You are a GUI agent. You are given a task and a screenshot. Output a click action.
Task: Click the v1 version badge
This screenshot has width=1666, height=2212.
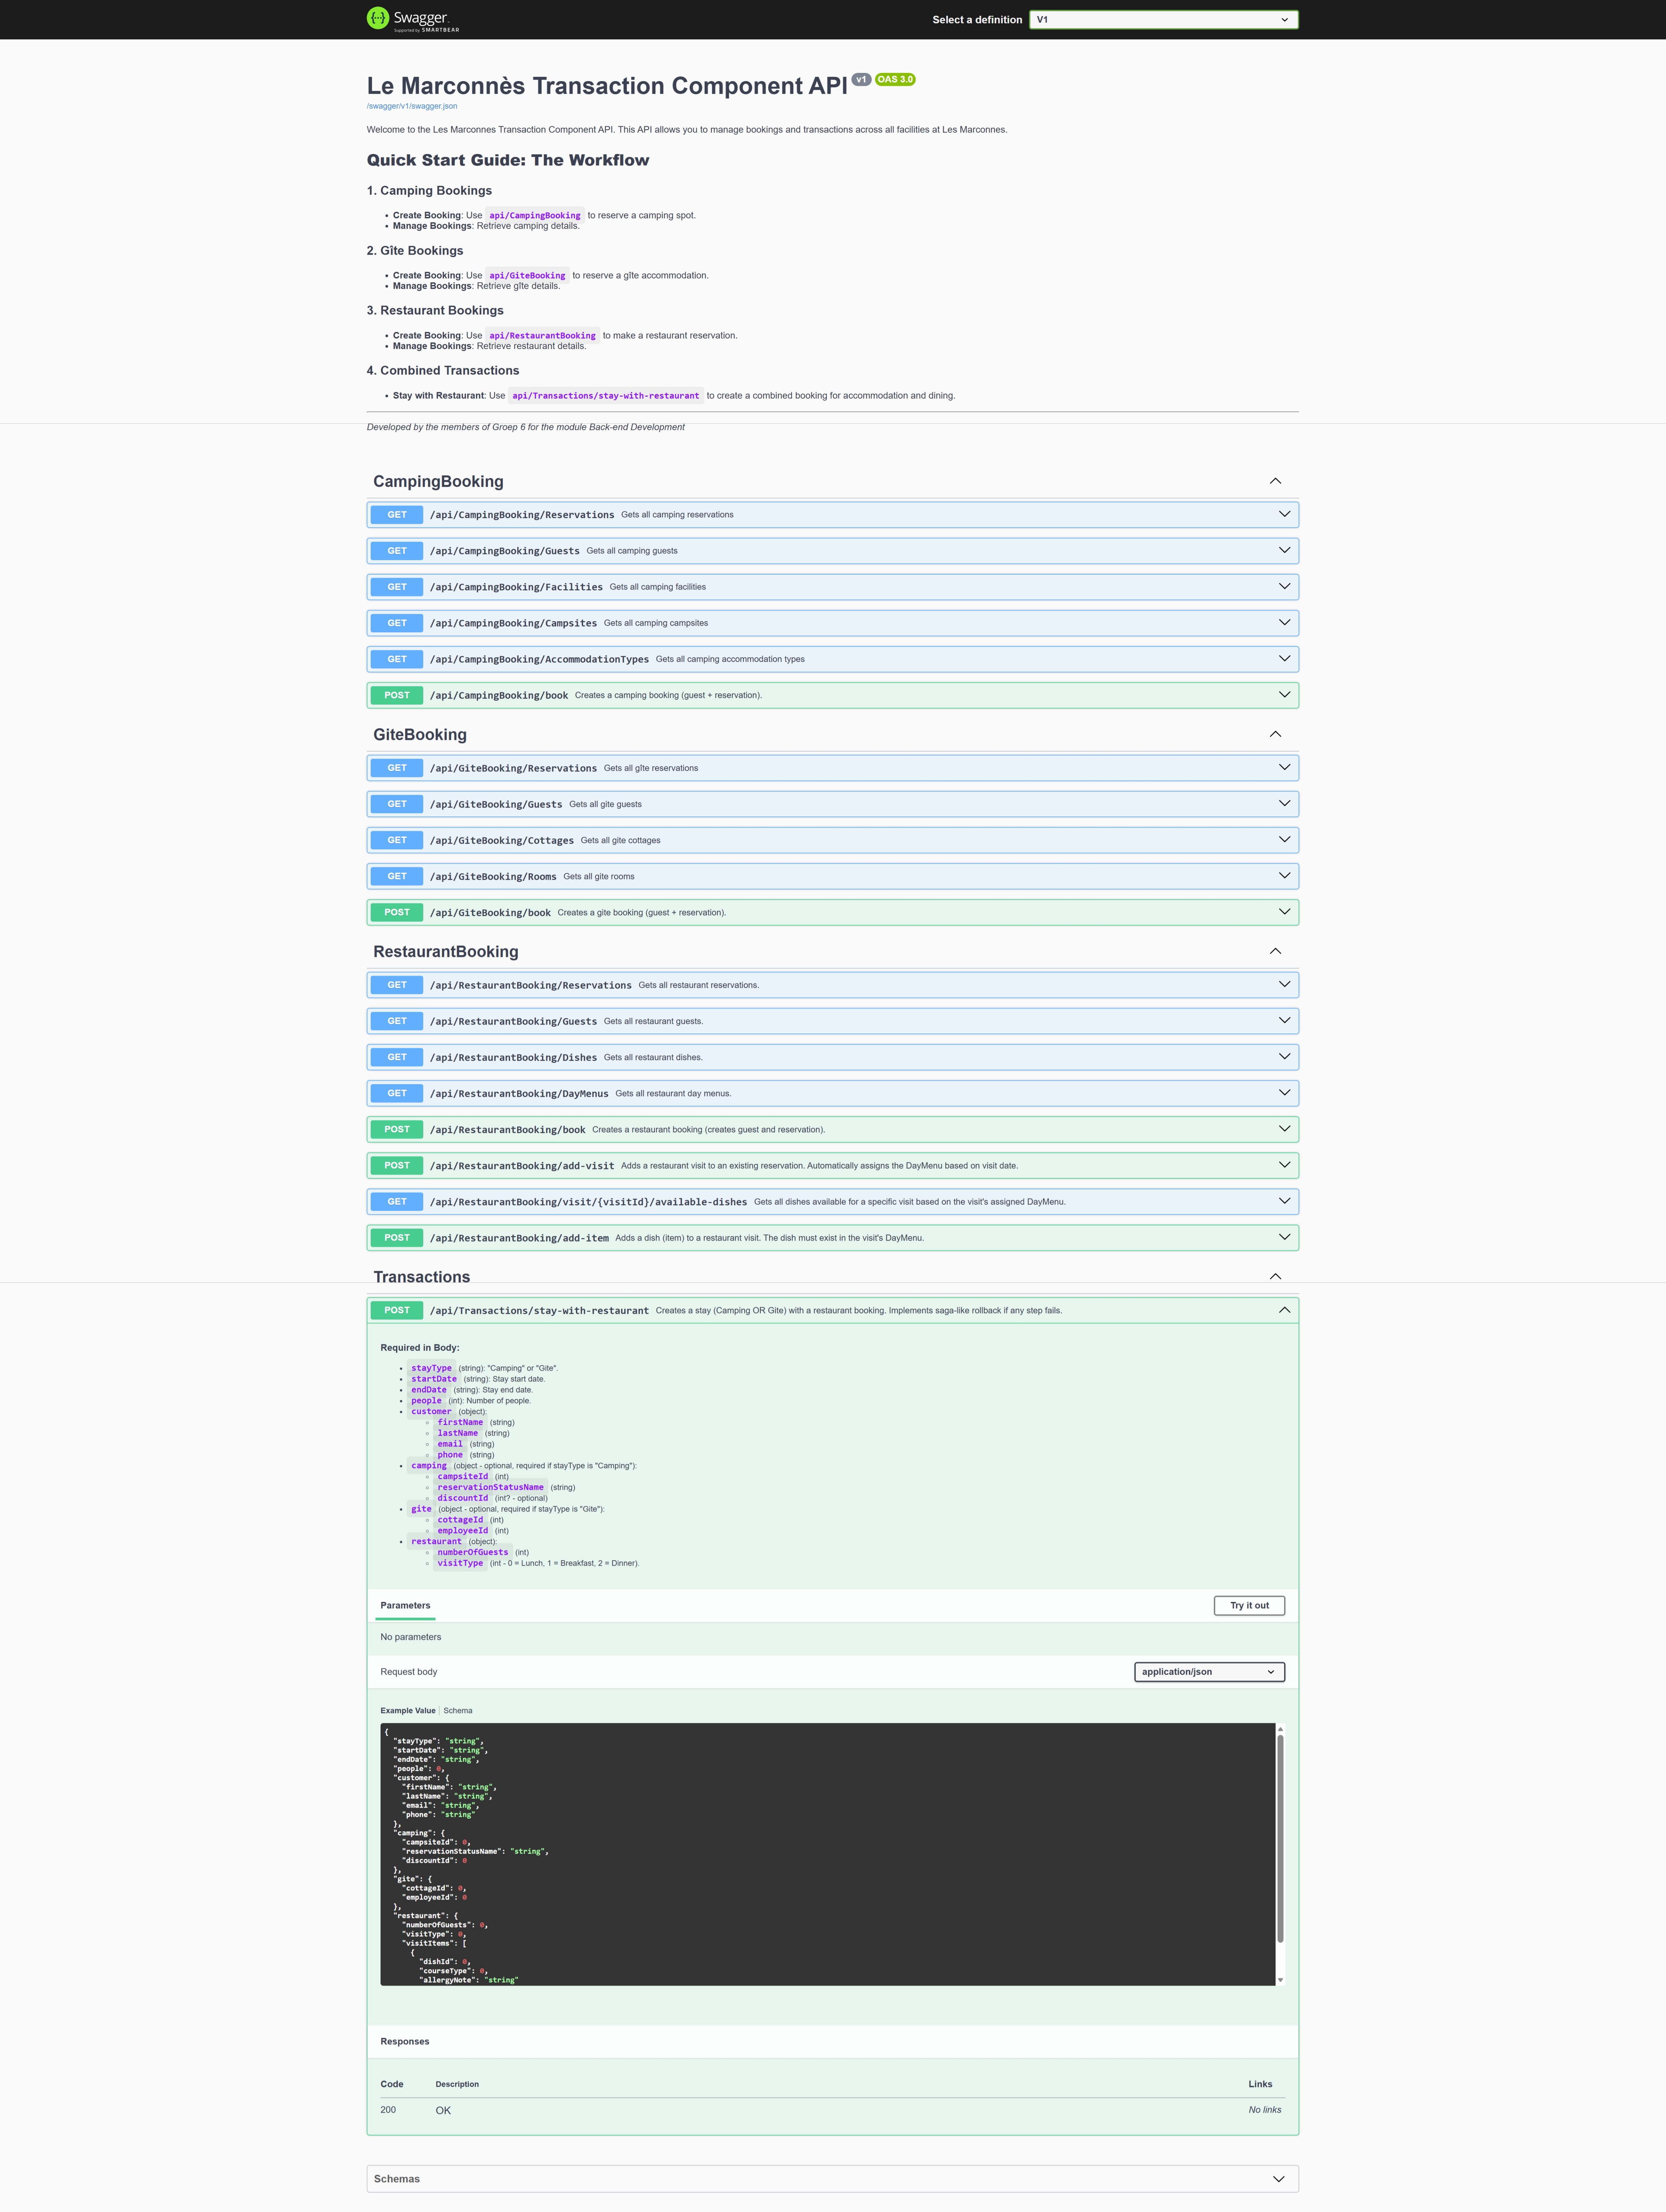click(861, 79)
